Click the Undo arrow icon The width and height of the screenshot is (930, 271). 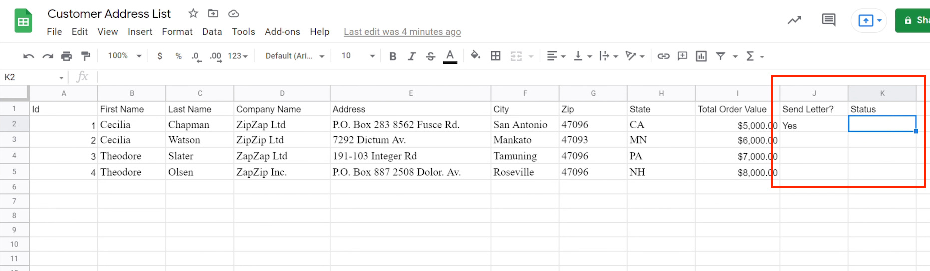28,56
